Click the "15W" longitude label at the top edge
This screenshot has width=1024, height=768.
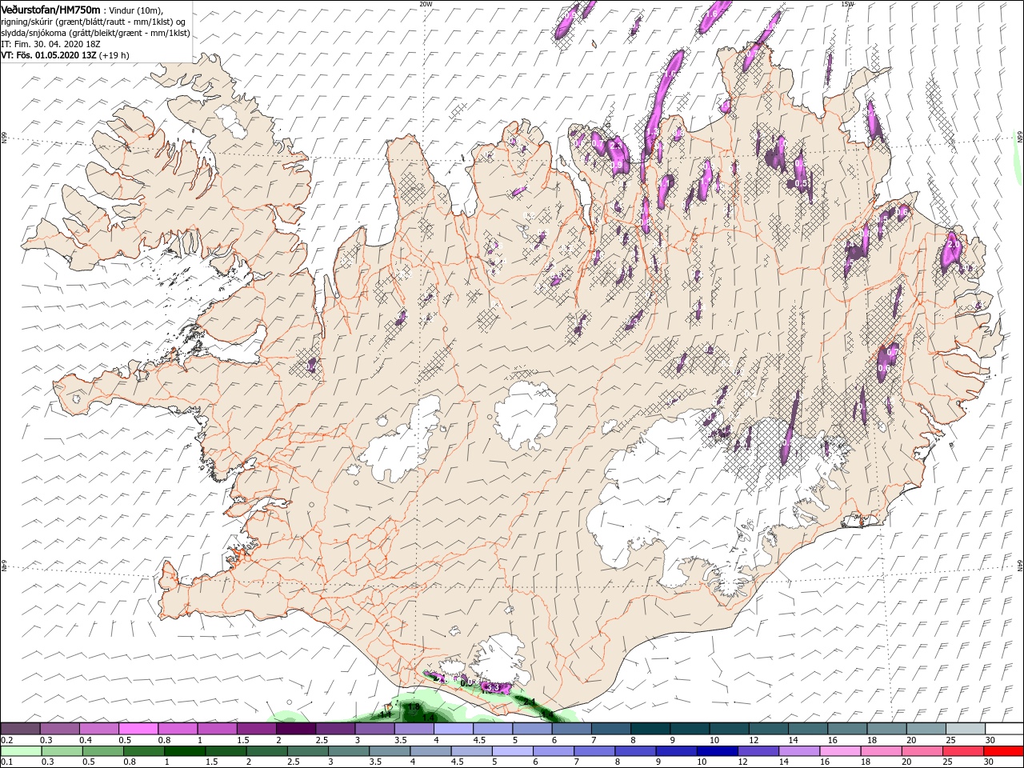pos(847,3)
